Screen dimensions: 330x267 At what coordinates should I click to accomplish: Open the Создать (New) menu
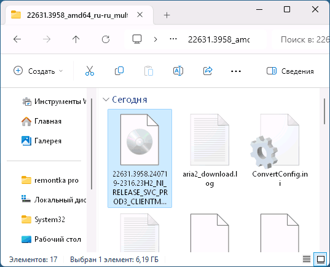pos(38,71)
